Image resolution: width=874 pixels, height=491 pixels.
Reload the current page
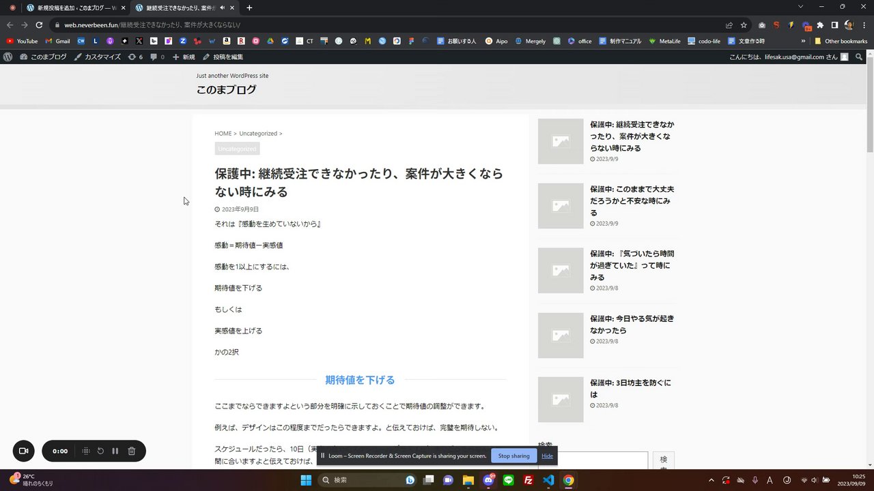pyautogui.click(x=39, y=25)
